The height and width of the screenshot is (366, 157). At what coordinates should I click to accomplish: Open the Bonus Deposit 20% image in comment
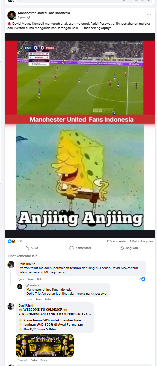[x=45, y=345]
